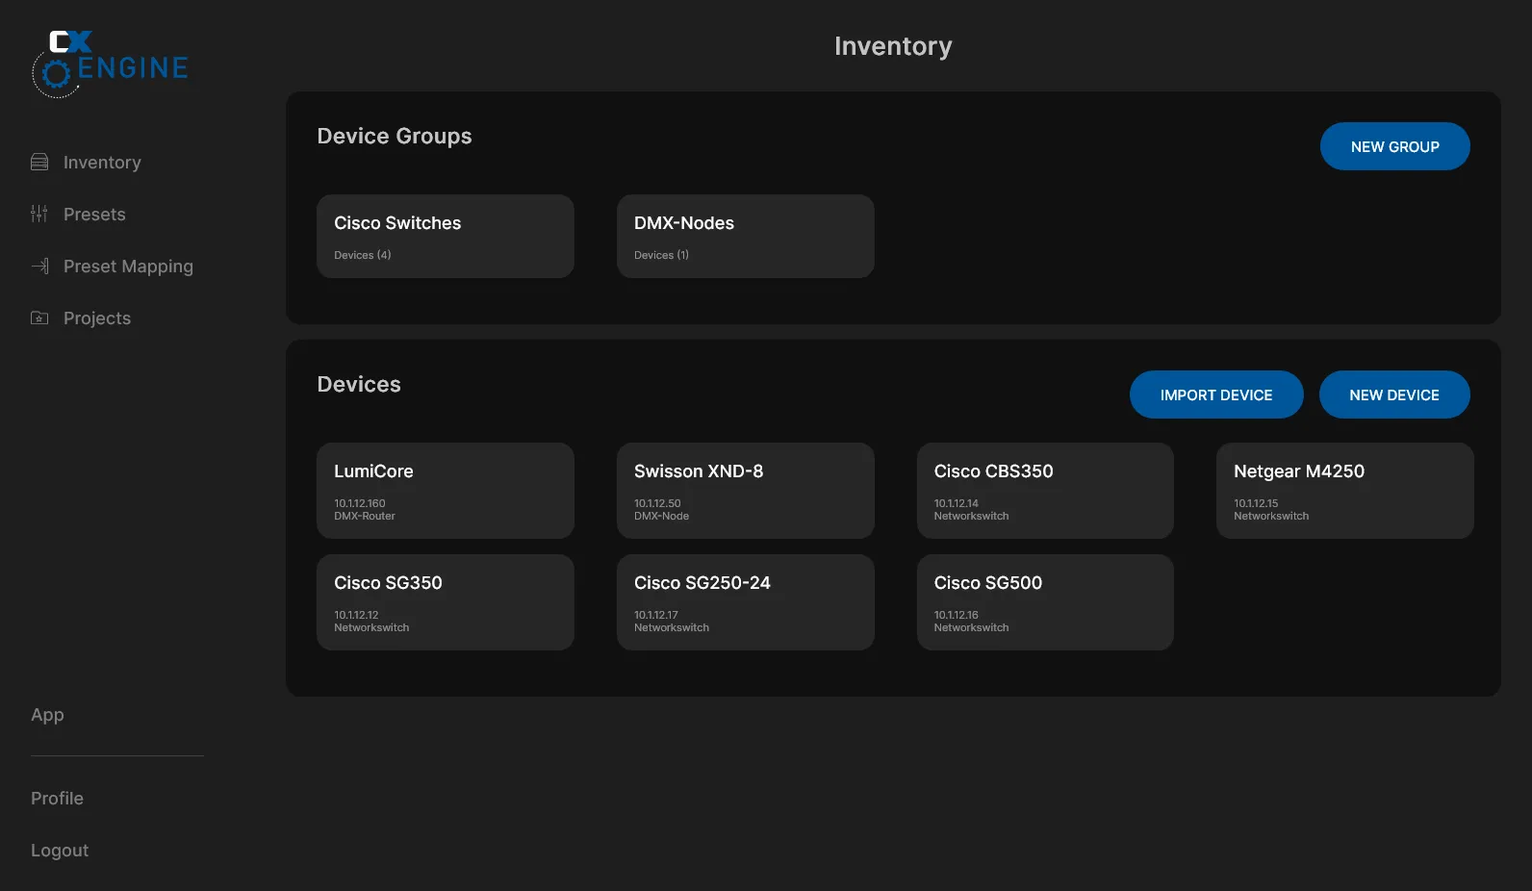The width and height of the screenshot is (1532, 891).
Task: Click the CX Engine logo
Action: pos(110,64)
